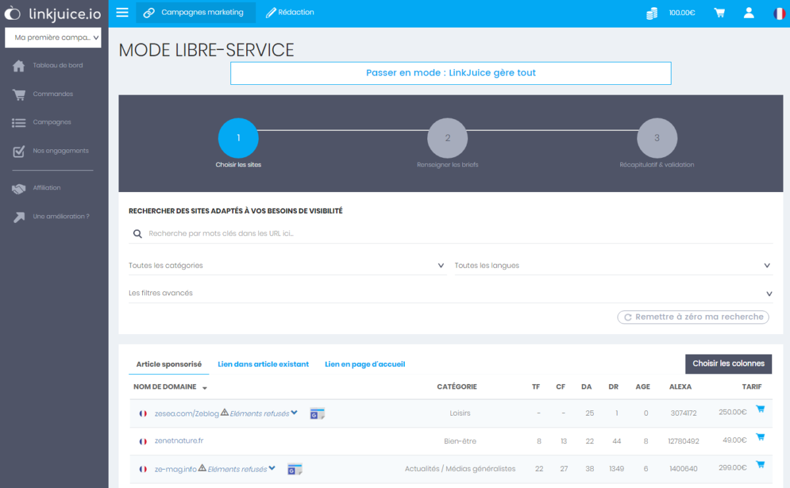This screenshot has height=488, width=790.
Task: Add zenetnature.fr to cart
Action: click(x=760, y=437)
